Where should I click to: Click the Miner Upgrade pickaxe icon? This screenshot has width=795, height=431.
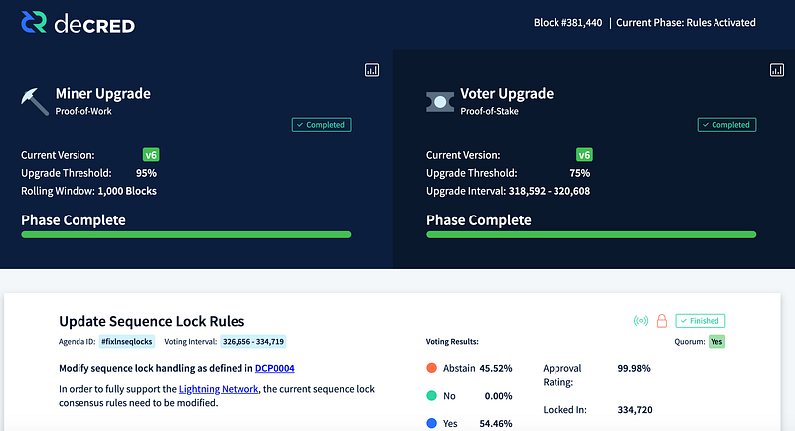pos(35,102)
